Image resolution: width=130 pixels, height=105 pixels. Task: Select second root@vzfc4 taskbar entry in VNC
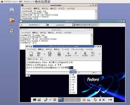click(x=59, y=25)
